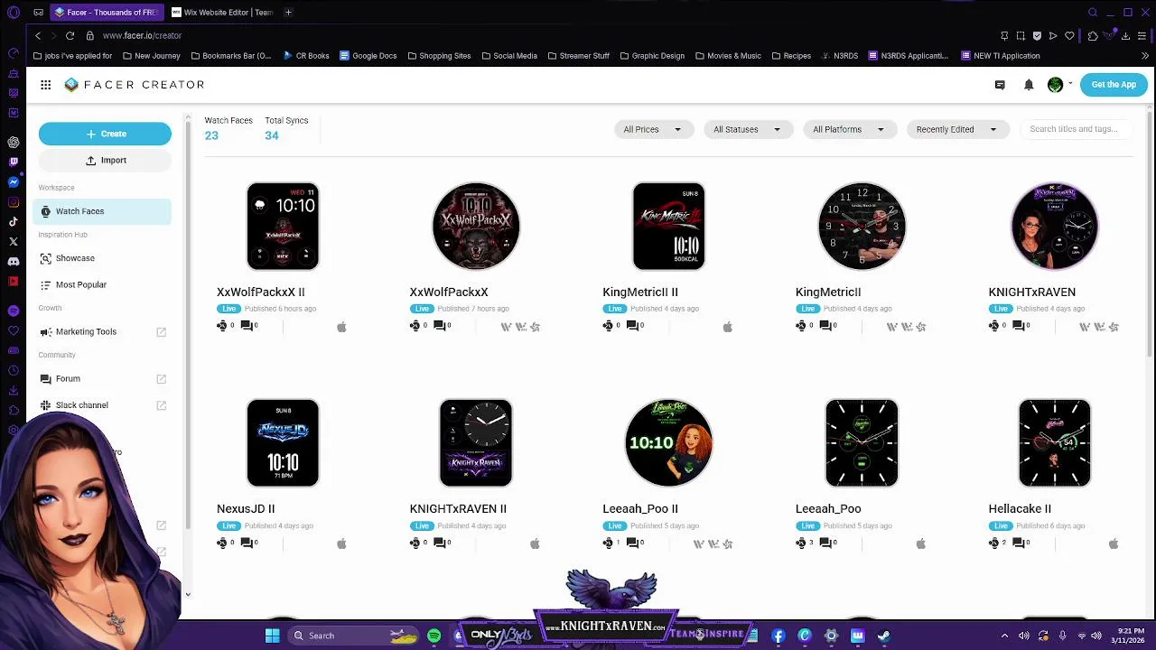Open the Easy Setup sliders icon
Screen dimensions: 1156x650
click(x=1143, y=36)
